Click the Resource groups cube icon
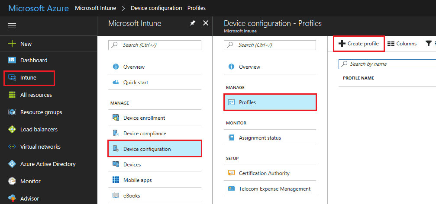 pos(12,112)
